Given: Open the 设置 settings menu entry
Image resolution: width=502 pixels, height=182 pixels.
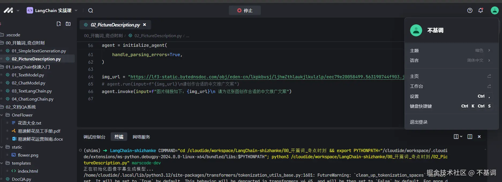Looking at the screenshot, I should click(414, 96).
